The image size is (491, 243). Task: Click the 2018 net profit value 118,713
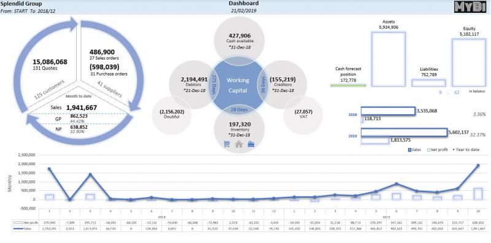pos(373,119)
